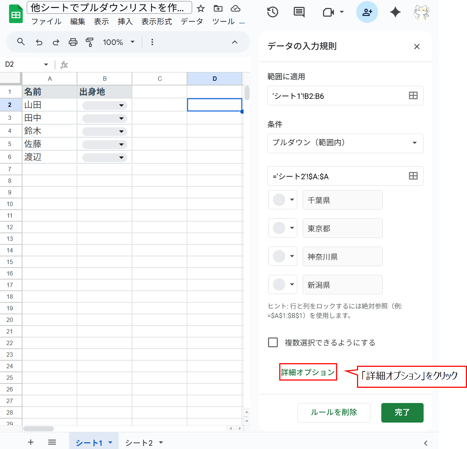Click the 詳細オプション link
The width and height of the screenshot is (467, 449).
coord(308,372)
